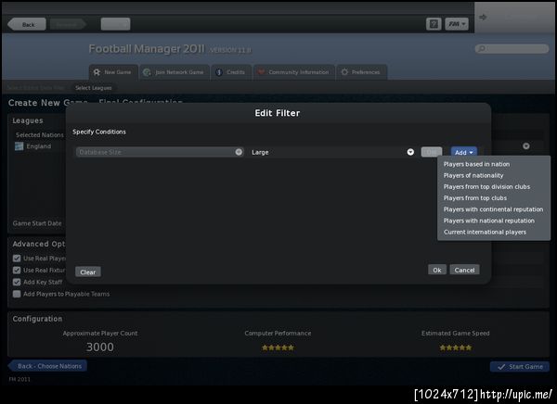Click the Credits tab icon

point(219,72)
